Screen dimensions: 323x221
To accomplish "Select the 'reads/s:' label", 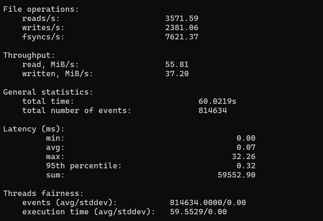I will pyautogui.click(x=41, y=18).
